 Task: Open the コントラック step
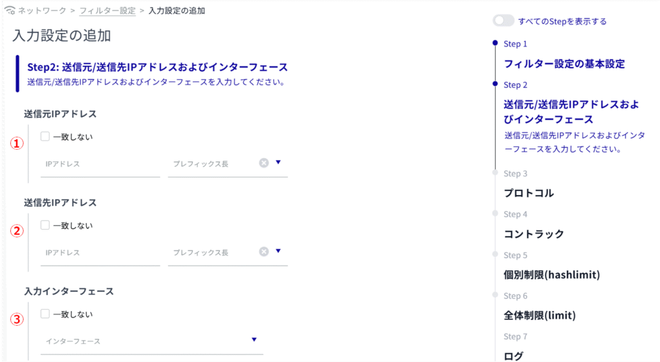[x=534, y=234]
